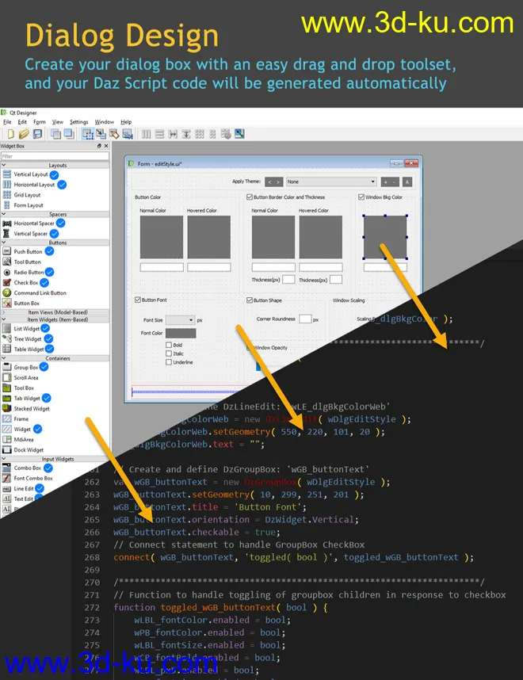523x680 pixels.
Task: Click the Widget Box Filter field
Action: coord(54,156)
